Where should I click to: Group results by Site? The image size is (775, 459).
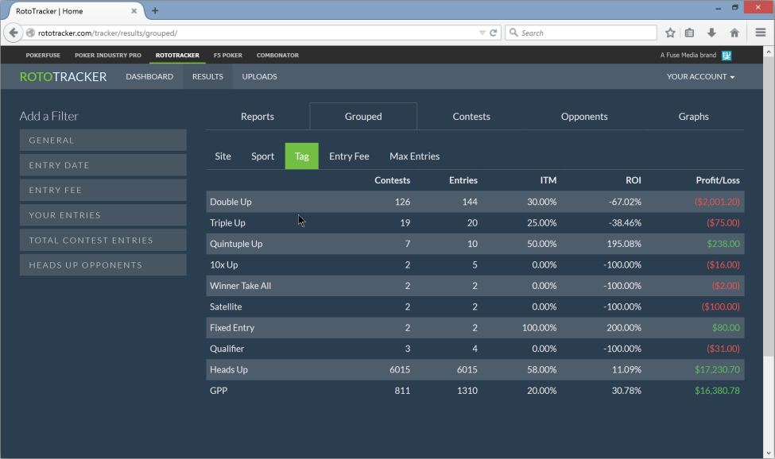223,156
